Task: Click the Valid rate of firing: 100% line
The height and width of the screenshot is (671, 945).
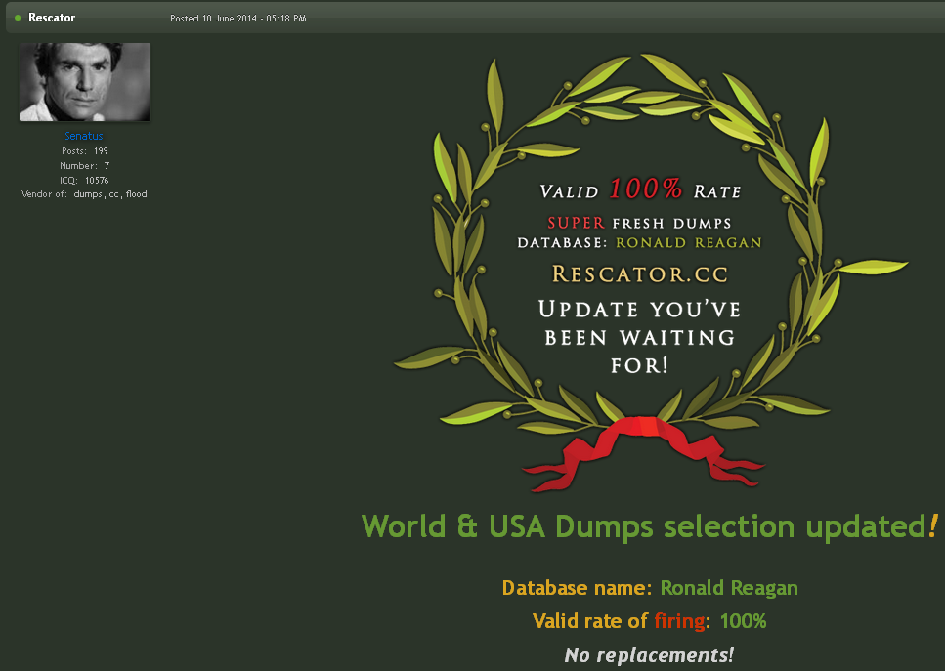Action: tap(650, 621)
